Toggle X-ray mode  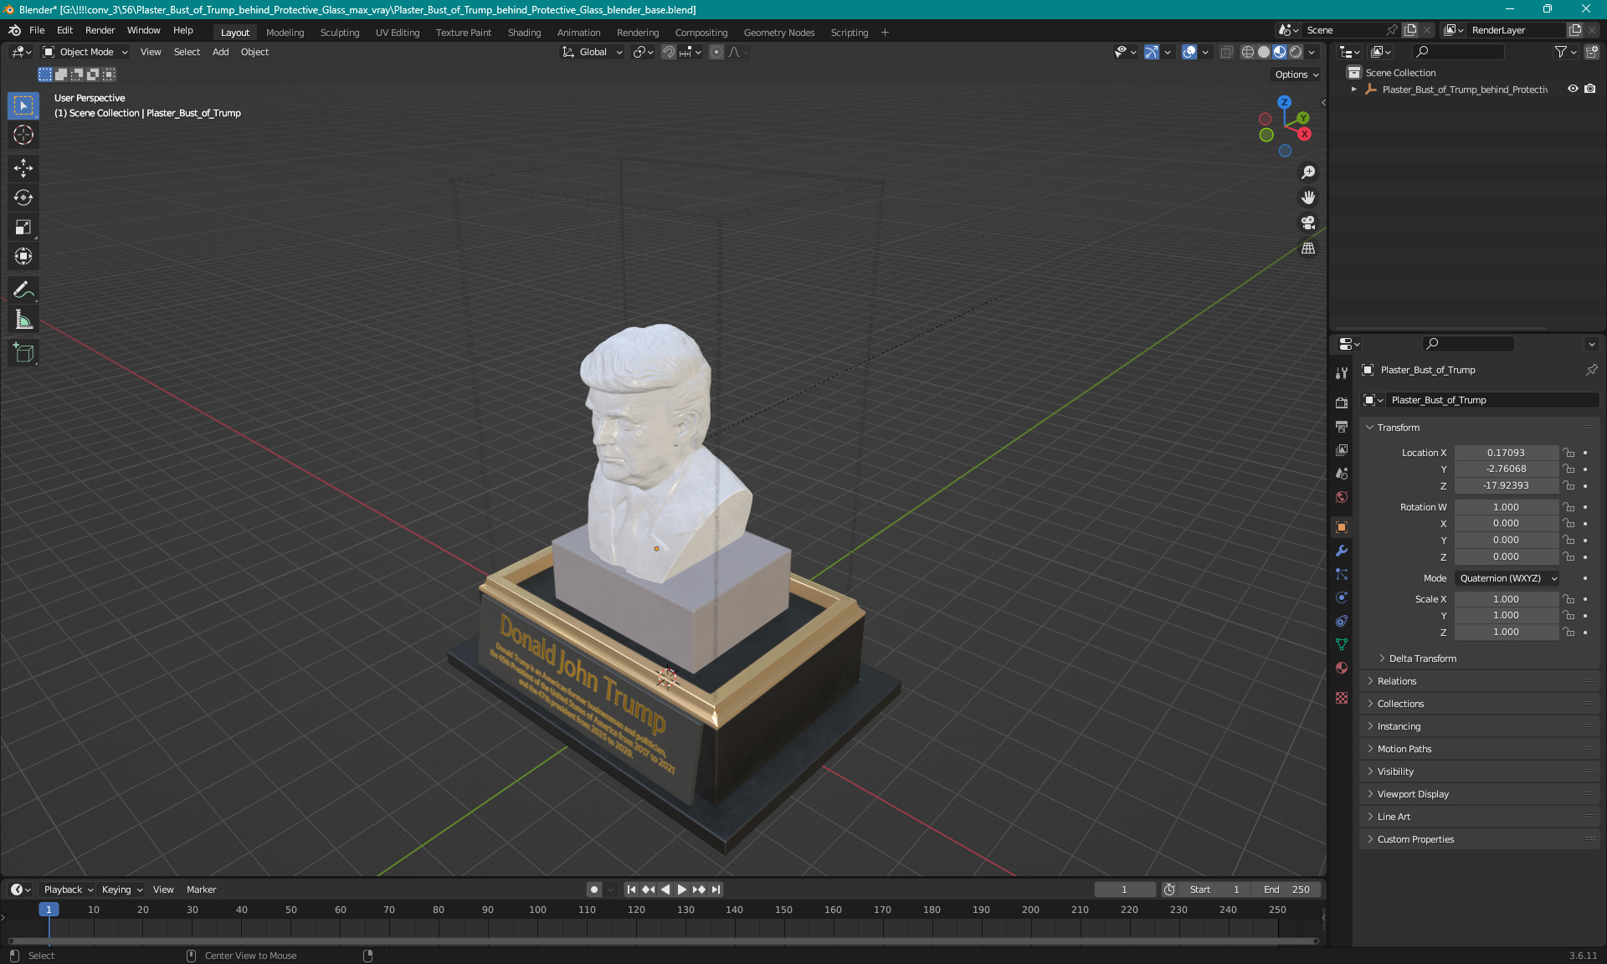(1226, 52)
